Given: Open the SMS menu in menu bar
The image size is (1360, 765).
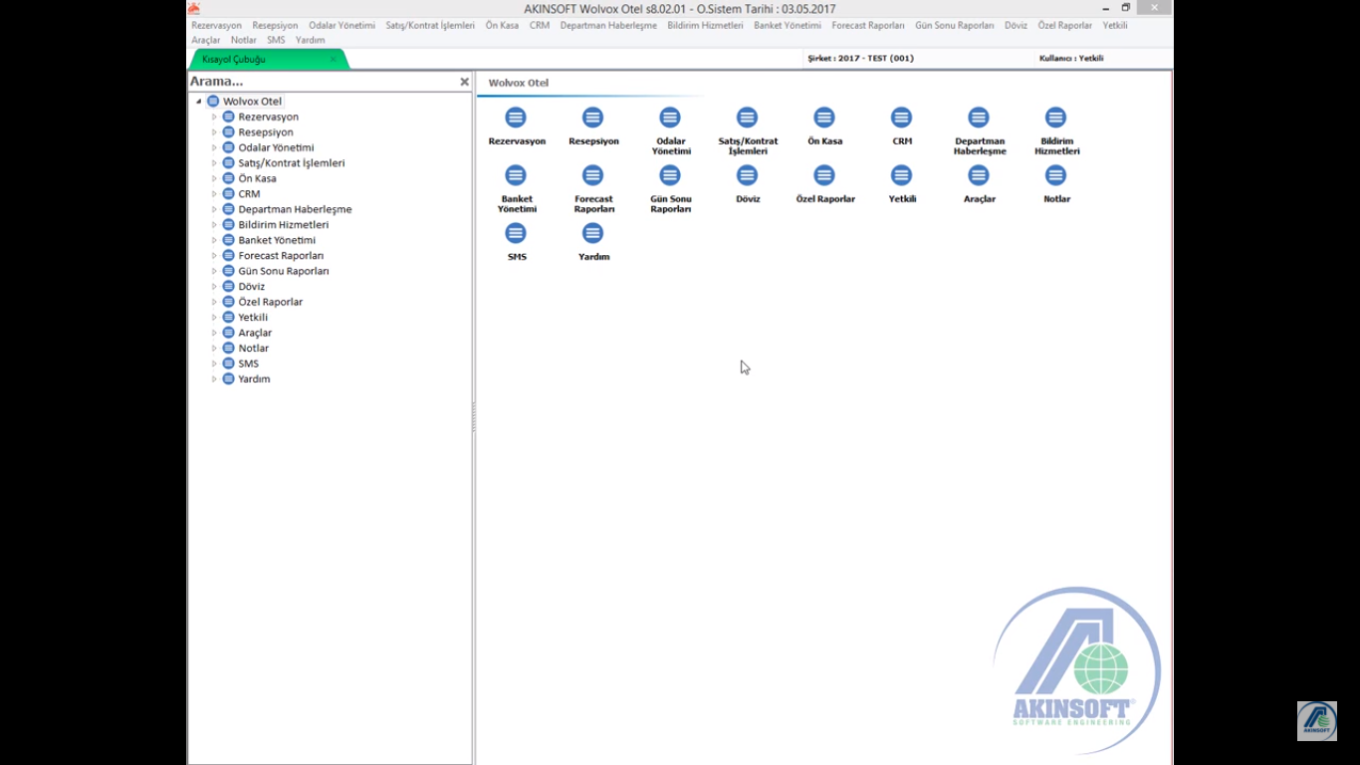Looking at the screenshot, I should pos(276,41).
